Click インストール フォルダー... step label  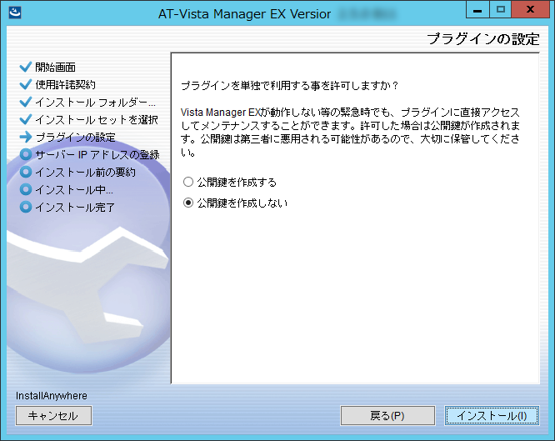click(x=95, y=103)
